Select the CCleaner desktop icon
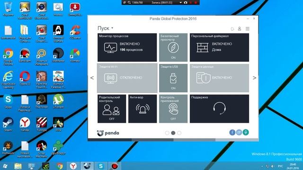 (x=75, y=32)
